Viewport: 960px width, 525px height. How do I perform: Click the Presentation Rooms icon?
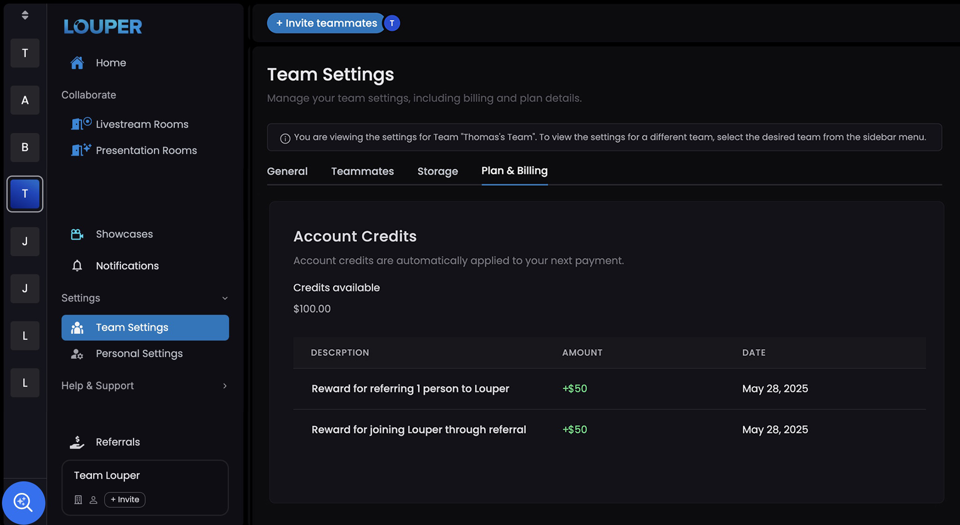point(81,150)
